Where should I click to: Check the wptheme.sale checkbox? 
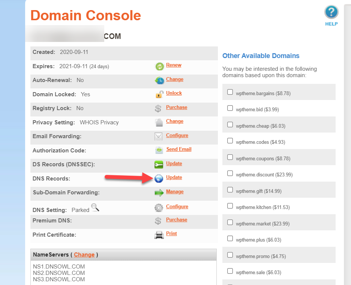click(x=230, y=271)
